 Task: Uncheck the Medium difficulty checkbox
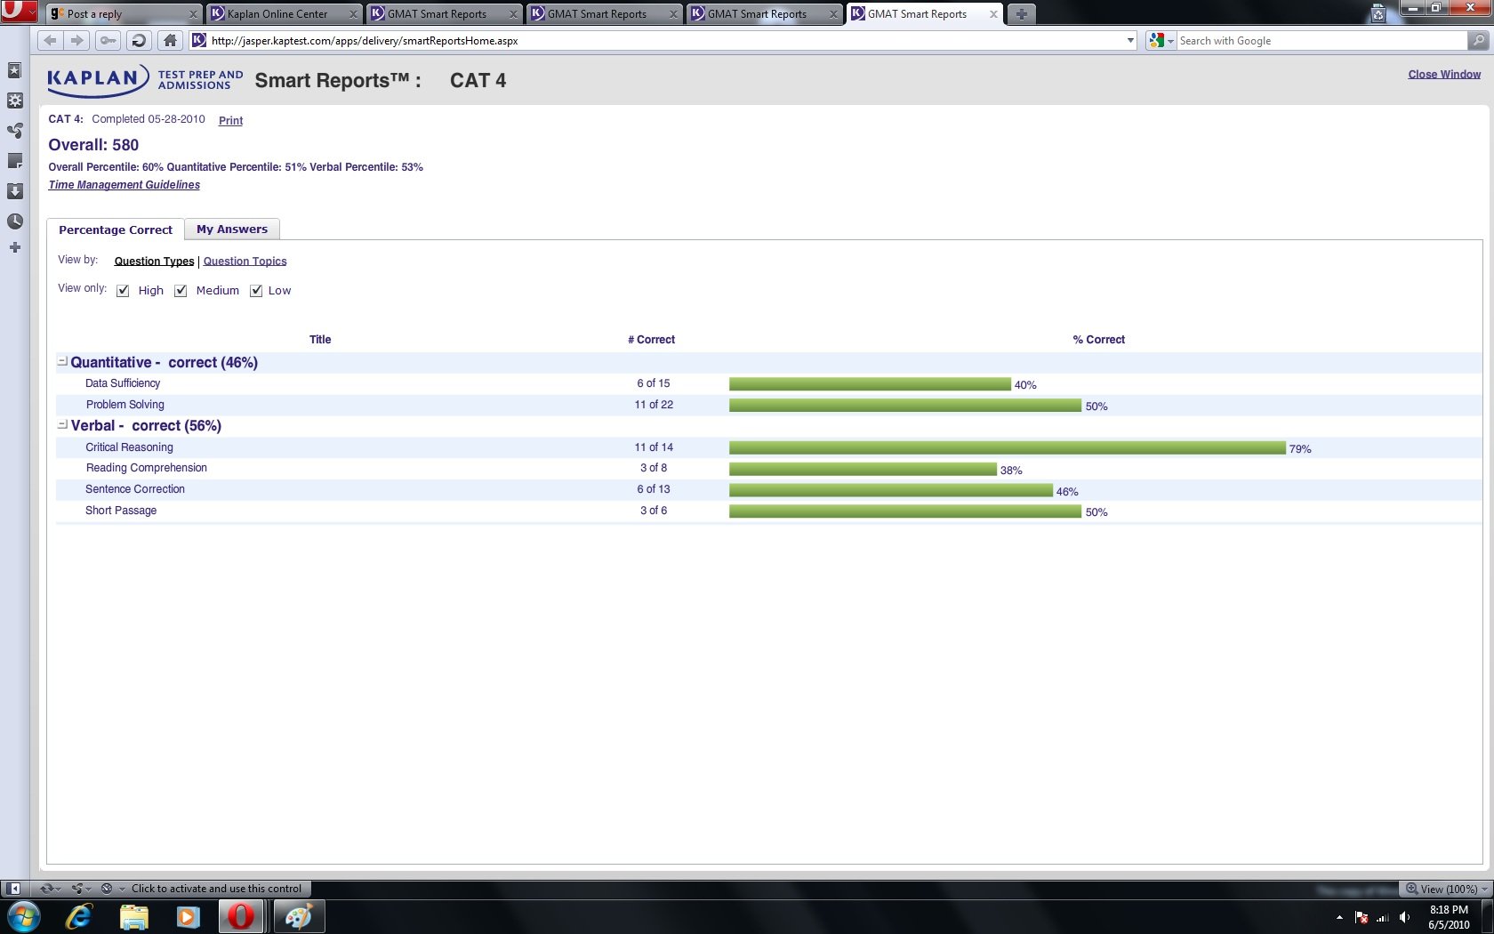click(181, 291)
